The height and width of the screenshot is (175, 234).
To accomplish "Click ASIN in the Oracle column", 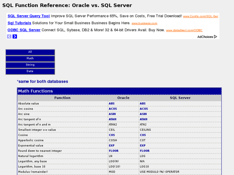I will coord(112,114).
